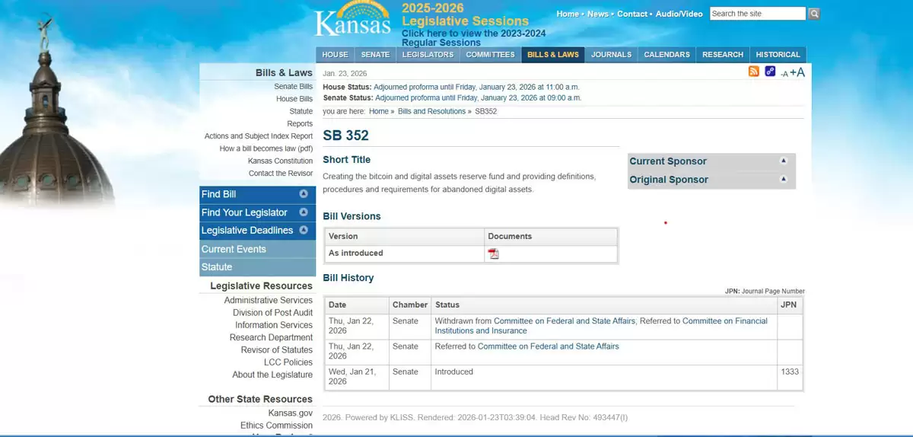
Task: Click the Kansas Legislature logo
Action: point(354,21)
